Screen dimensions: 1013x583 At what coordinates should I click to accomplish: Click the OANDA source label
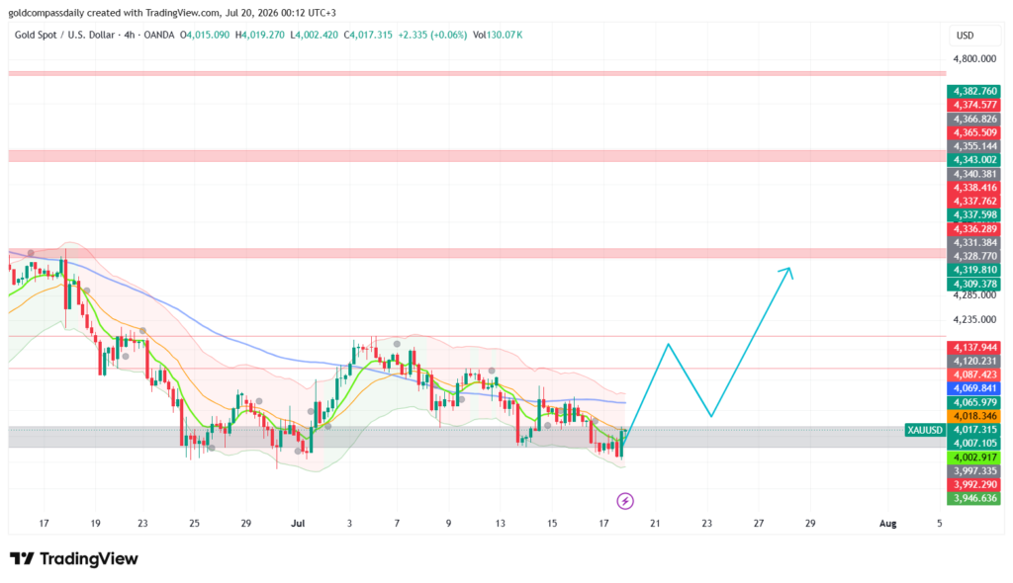[159, 35]
